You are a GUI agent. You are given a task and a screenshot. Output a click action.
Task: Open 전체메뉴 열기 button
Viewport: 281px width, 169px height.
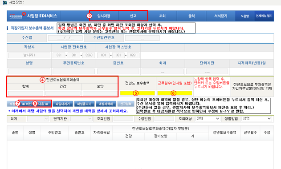[264, 16]
